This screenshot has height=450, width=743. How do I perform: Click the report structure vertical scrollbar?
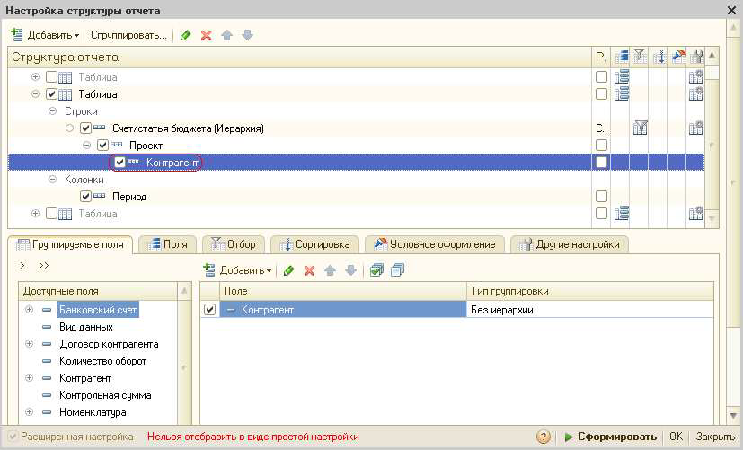point(713,144)
